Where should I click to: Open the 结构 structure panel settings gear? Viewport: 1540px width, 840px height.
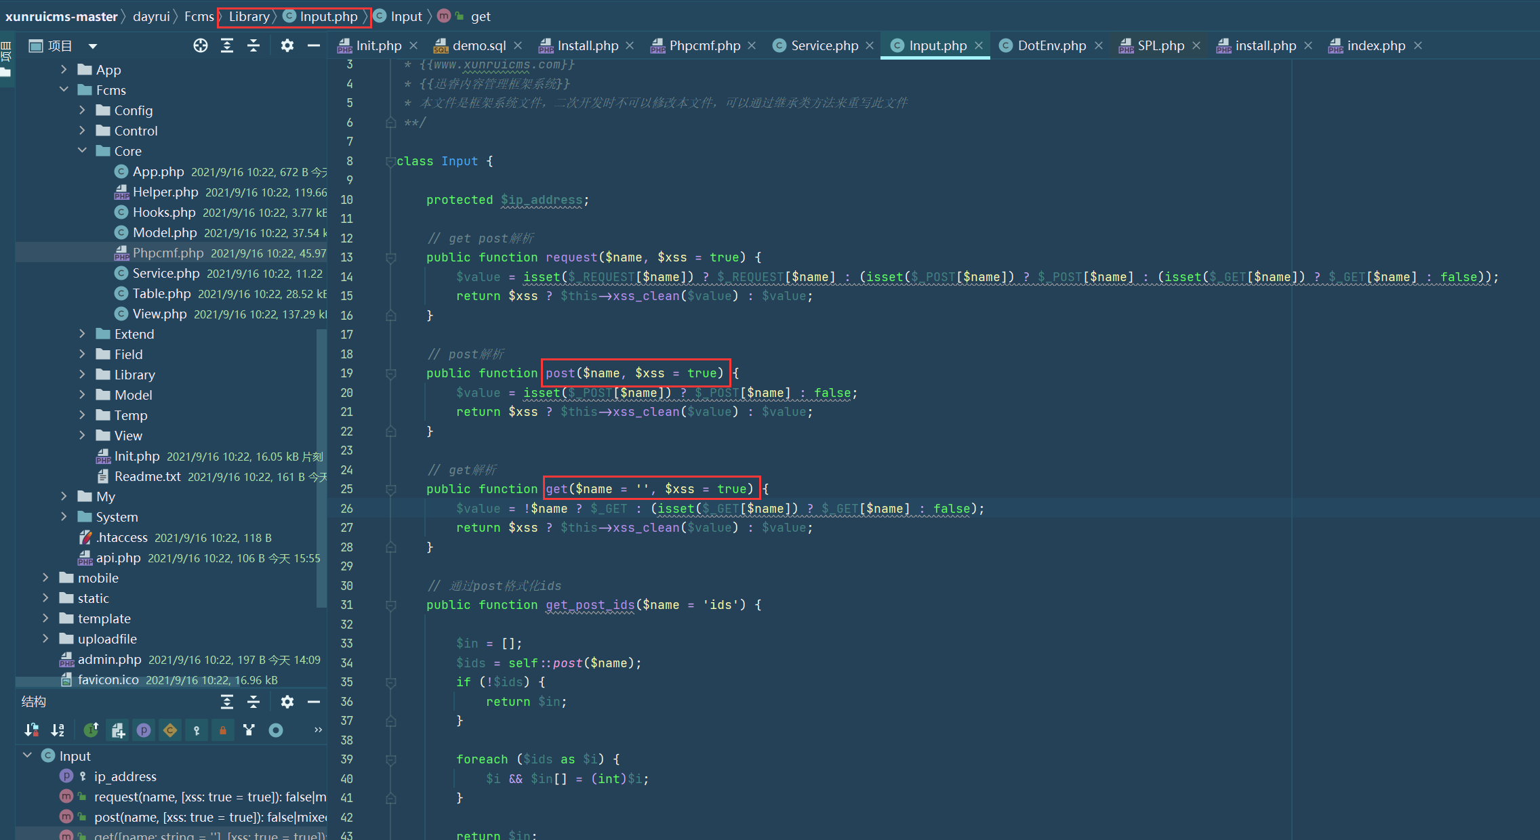(x=287, y=702)
